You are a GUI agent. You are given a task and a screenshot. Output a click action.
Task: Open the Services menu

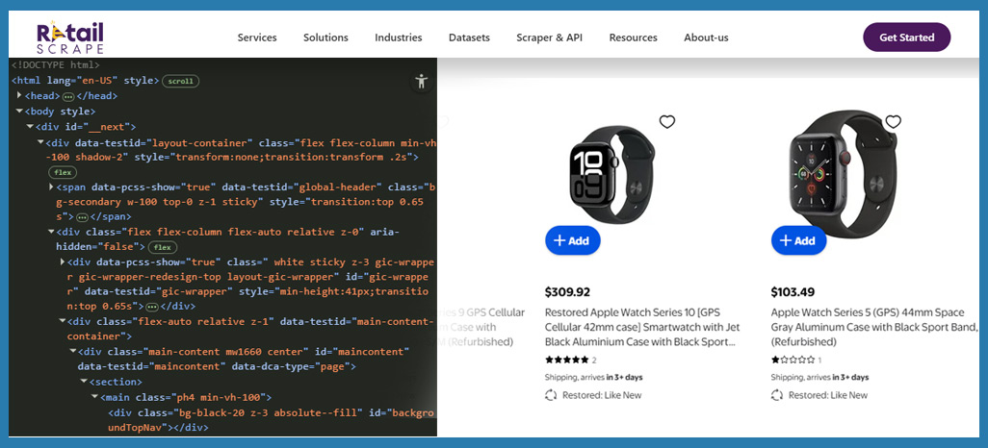coord(257,37)
